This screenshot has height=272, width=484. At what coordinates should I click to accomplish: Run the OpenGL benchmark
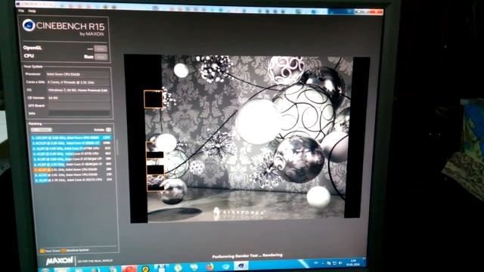coord(101,48)
